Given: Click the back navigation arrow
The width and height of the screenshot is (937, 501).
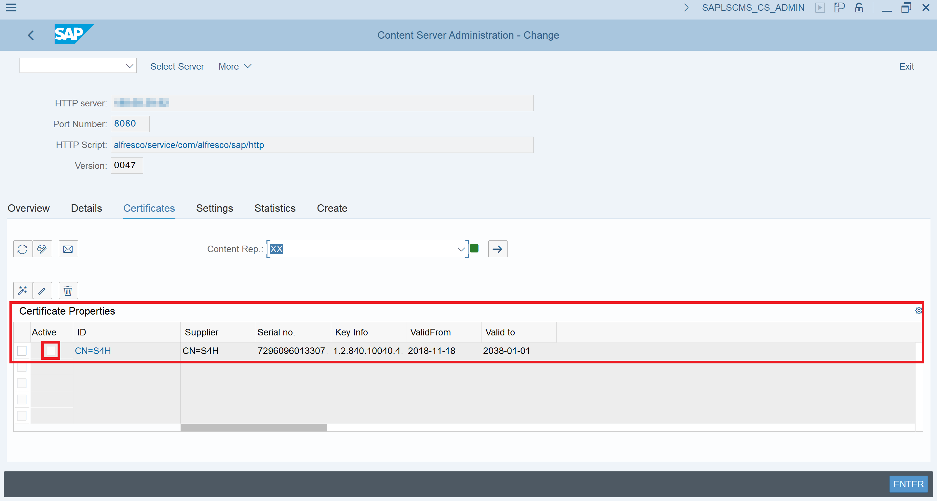Looking at the screenshot, I should (31, 35).
